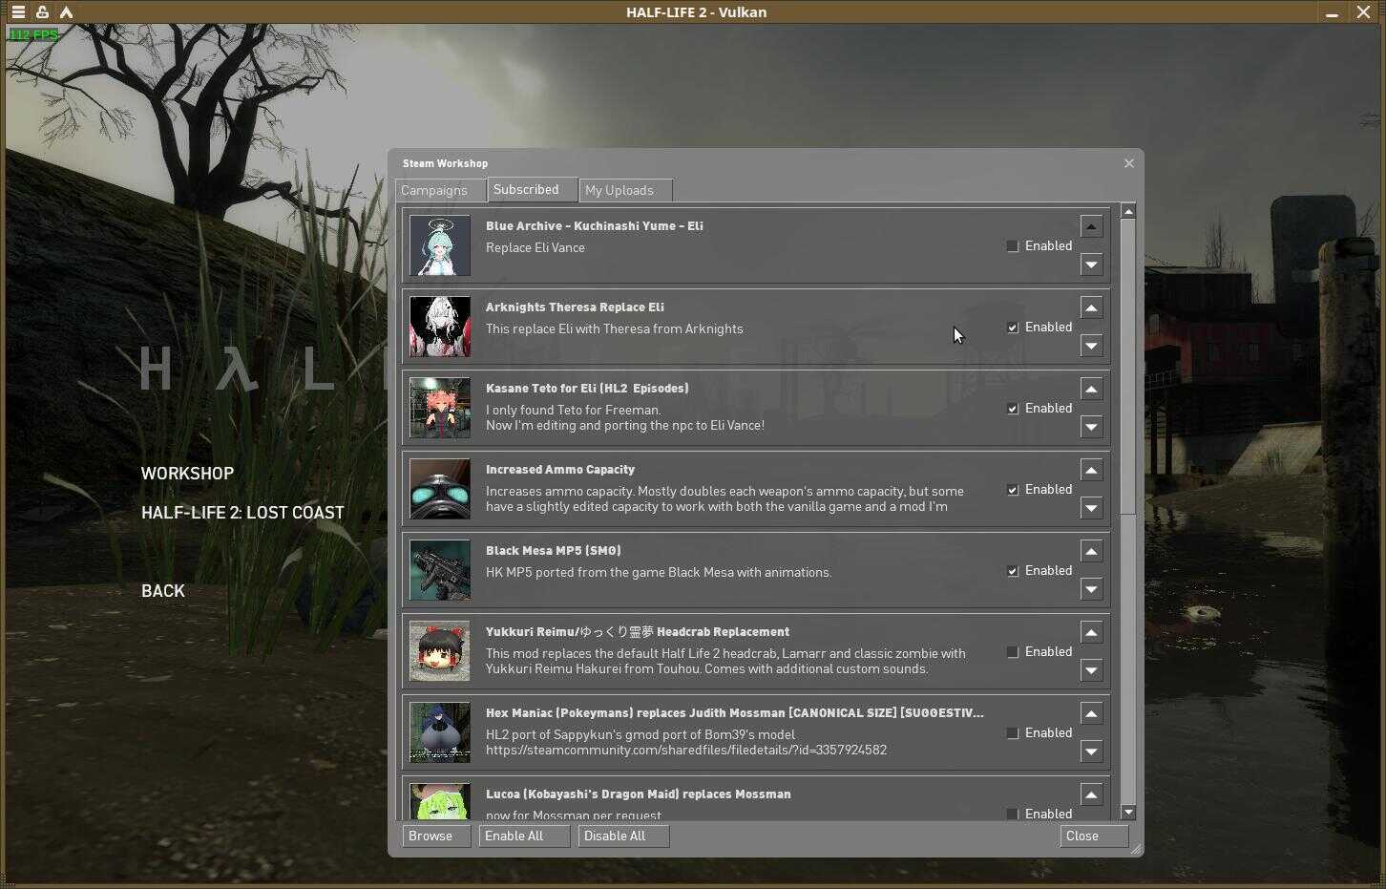Click the Lucoa mod thumbnail
This screenshot has width=1386, height=889.
(x=440, y=801)
